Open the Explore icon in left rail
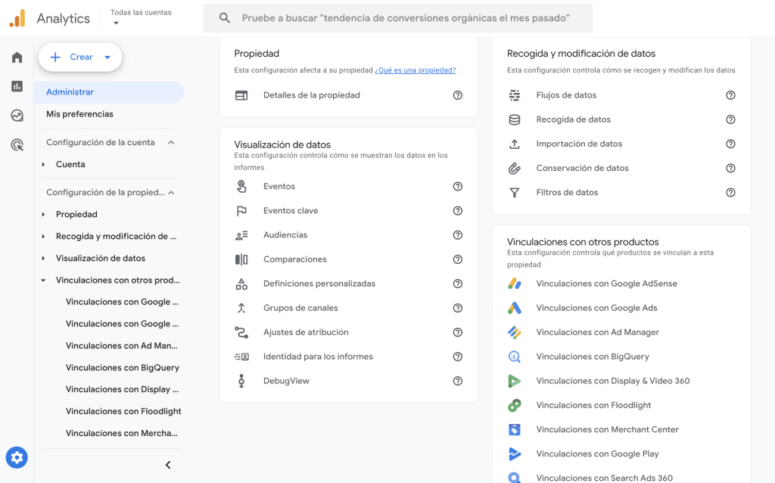Viewport: 775px width, 483px height. (x=17, y=116)
